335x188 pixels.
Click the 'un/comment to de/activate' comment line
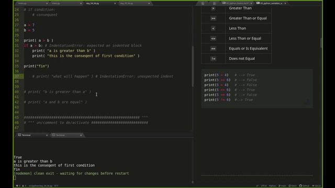tap(86, 123)
